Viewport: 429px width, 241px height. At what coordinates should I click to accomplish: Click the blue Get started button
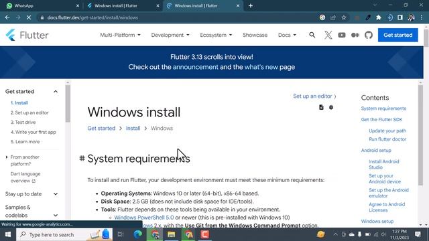[397, 35]
